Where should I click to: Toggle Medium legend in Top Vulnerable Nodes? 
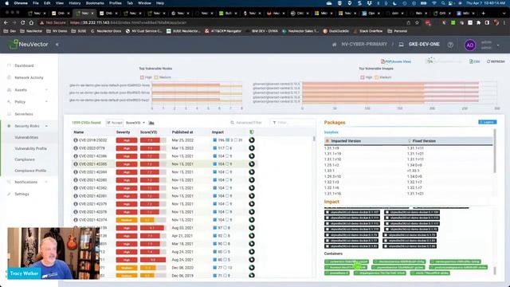coord(163,77)
